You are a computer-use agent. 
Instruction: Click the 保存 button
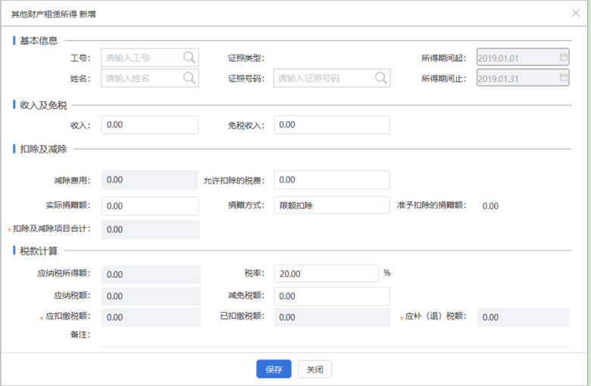(x=274, y=369)
